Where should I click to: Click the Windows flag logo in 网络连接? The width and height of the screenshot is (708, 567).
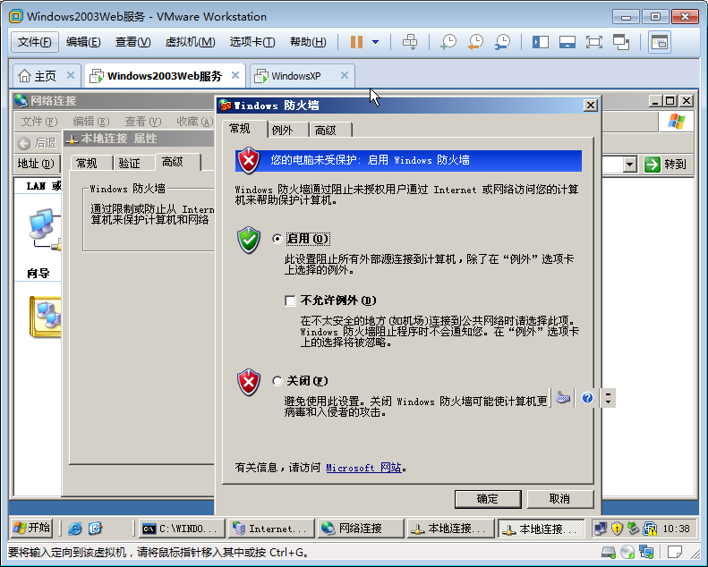point(677,122)
